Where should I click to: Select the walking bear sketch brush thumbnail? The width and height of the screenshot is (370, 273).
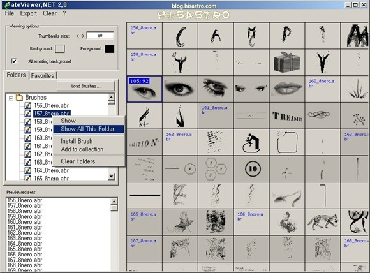[323, 222]
